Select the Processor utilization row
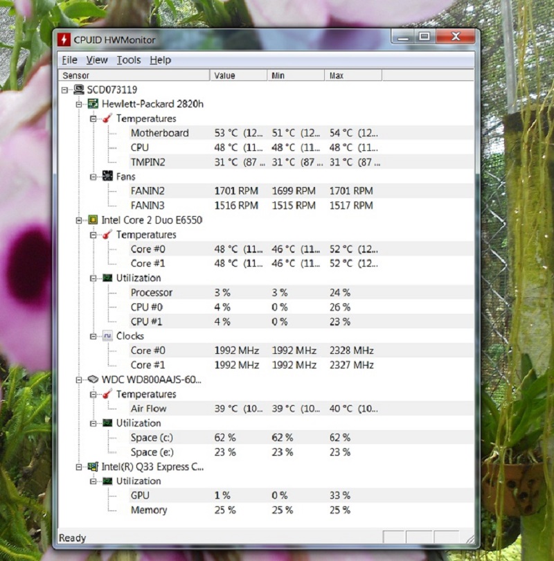 coord(301,292)
